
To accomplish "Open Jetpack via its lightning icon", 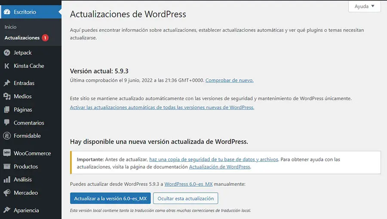I will (x=7, y=52).
